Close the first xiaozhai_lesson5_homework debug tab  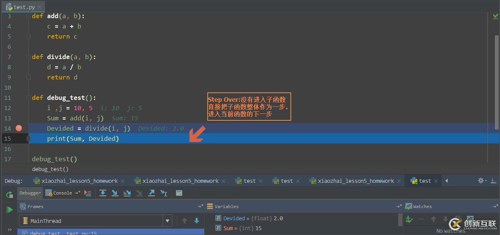pos(123,181)
